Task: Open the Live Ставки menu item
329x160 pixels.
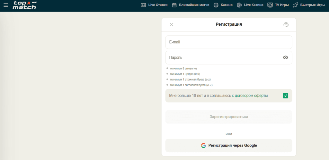Action: 158,5
